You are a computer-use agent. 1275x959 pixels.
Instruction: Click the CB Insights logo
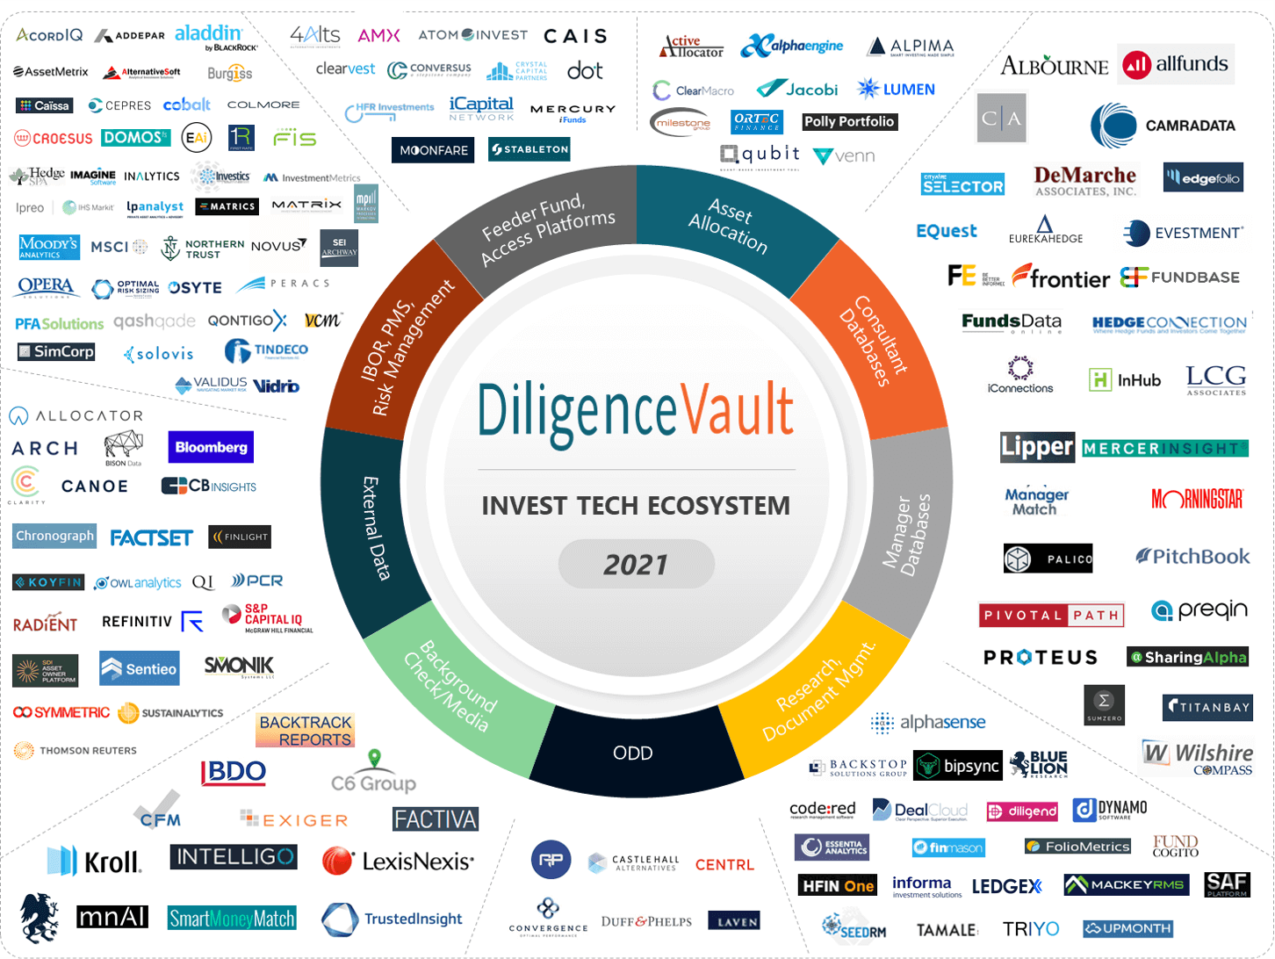pos(209,486)
